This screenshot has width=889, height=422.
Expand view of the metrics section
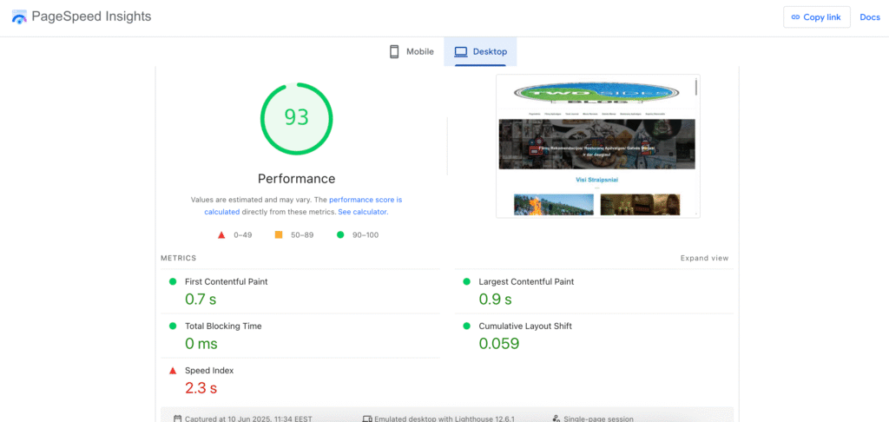(704, 258)
